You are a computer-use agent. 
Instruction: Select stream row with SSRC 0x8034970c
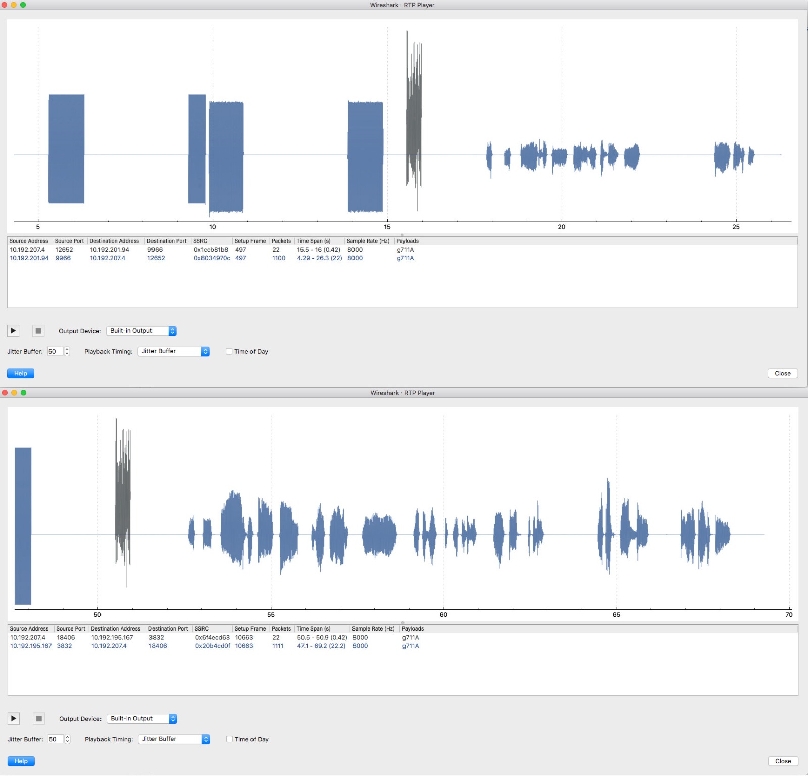click(x=402, y=258)
